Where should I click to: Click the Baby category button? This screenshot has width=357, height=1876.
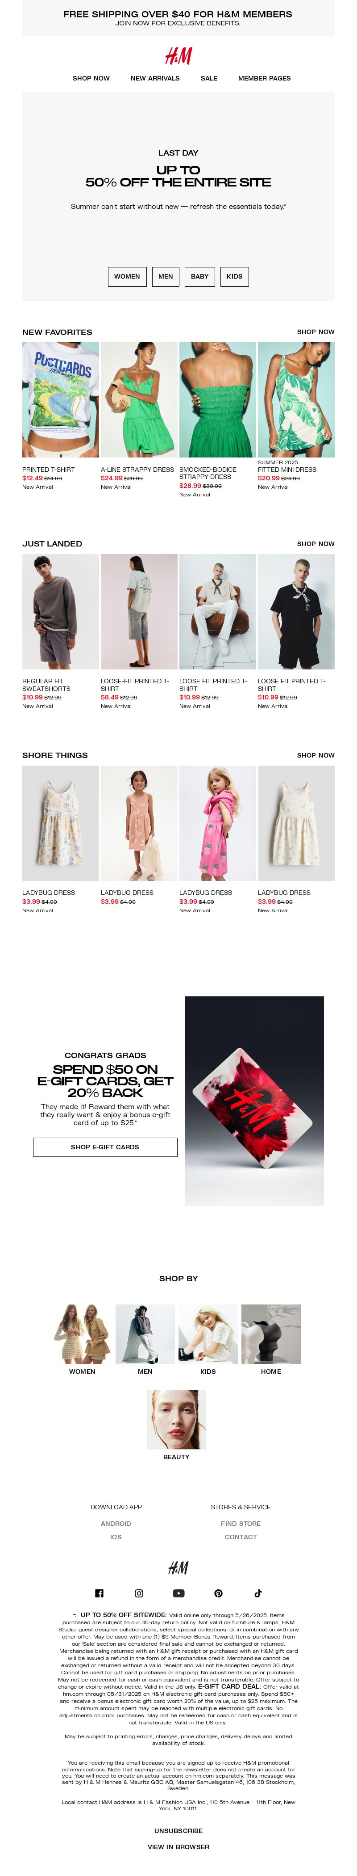(200, 277)
